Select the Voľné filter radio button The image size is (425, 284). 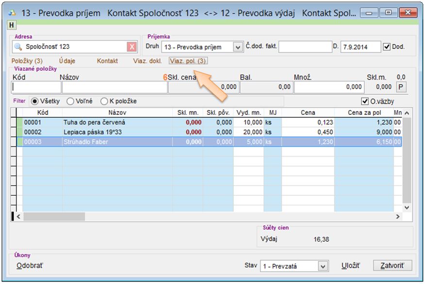coord(70,101)
